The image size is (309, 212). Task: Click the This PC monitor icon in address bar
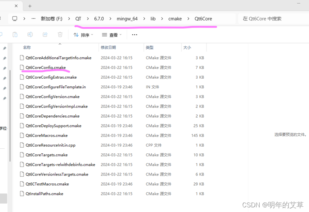[15, 19]
